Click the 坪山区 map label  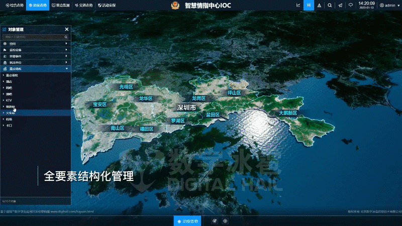[234, 93]
